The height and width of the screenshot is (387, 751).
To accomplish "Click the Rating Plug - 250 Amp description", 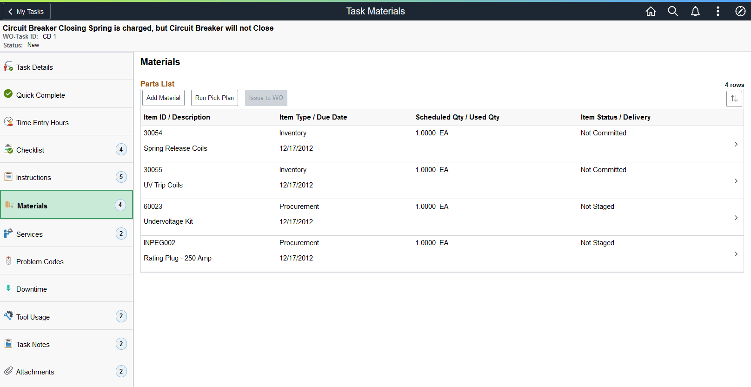I will pos(178,258).
